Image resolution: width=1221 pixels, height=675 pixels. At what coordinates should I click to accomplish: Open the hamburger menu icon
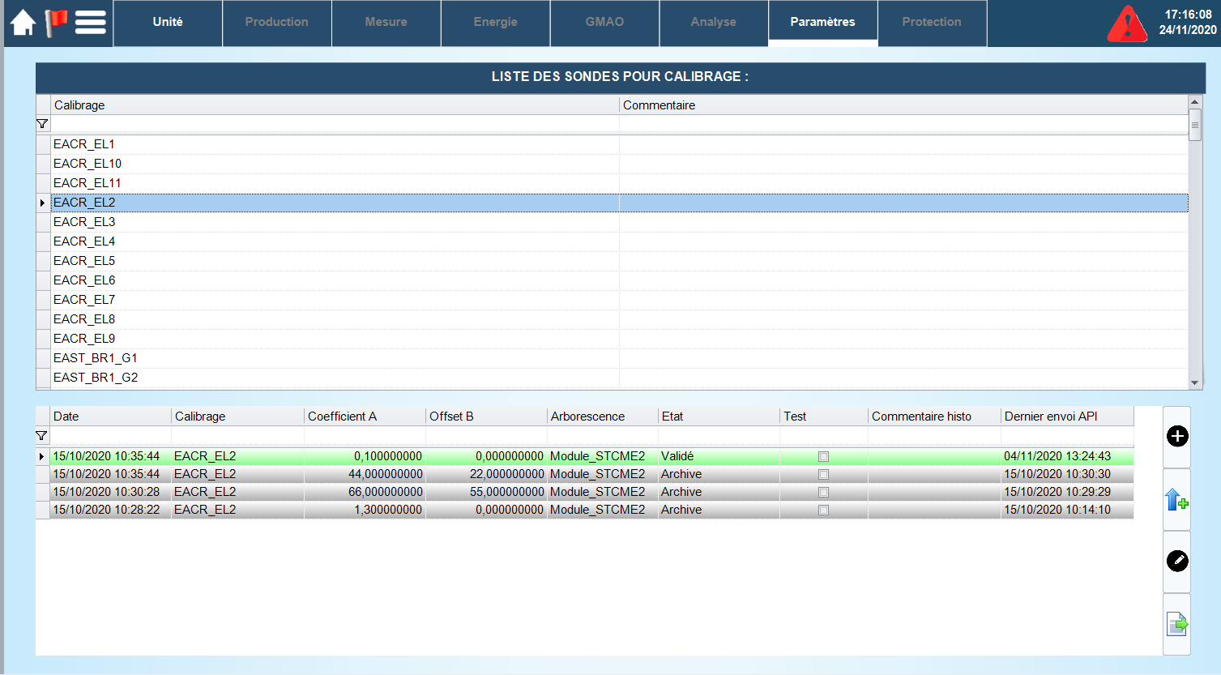click(91, 23)
